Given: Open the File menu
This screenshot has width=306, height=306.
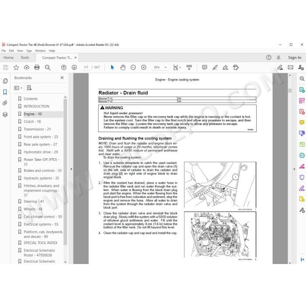Looking at the screenshot, I should [3, 51].
